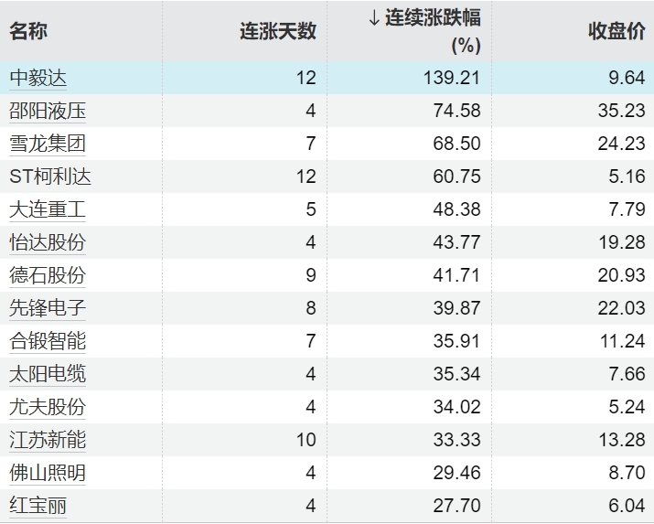
Task: Open stock link 先锋电子
Action: coord(48,308)
